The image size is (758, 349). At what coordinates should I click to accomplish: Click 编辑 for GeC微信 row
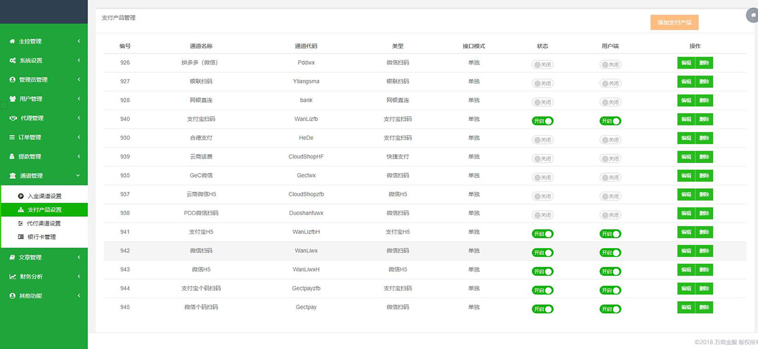(686, 175)
